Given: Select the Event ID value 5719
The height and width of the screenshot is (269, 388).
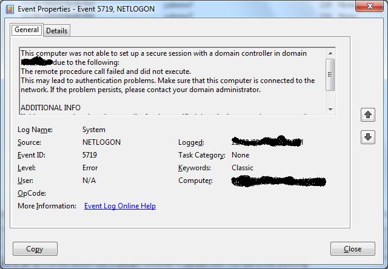Looking at the screenshot, I should tap(90, 155).
